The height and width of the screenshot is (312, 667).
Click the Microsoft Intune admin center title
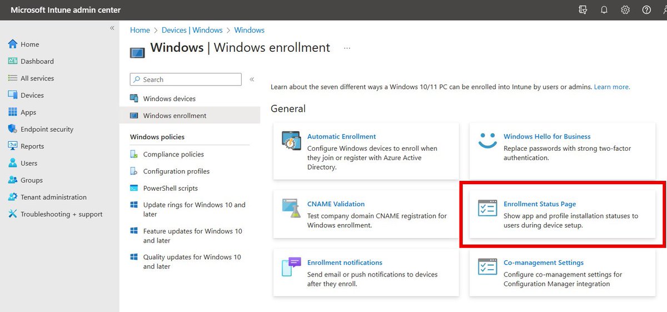(66, 10)
